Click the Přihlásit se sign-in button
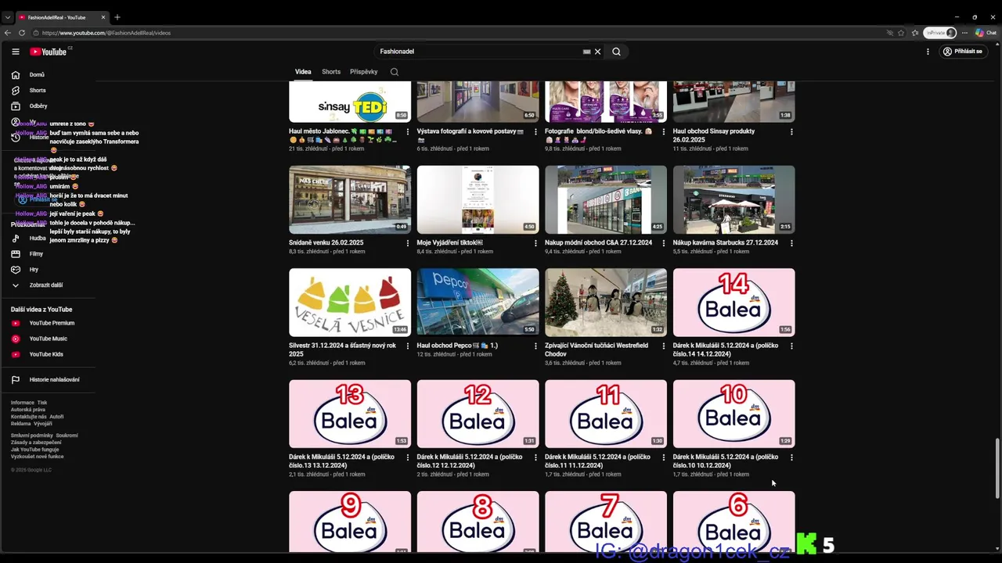 (x=962, y=52)
